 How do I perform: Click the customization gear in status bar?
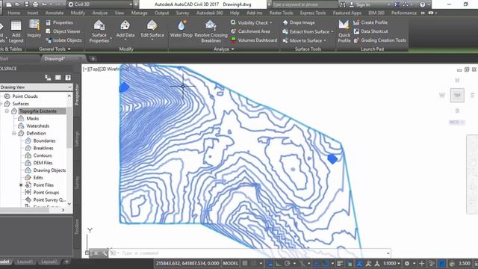(406, 263)
